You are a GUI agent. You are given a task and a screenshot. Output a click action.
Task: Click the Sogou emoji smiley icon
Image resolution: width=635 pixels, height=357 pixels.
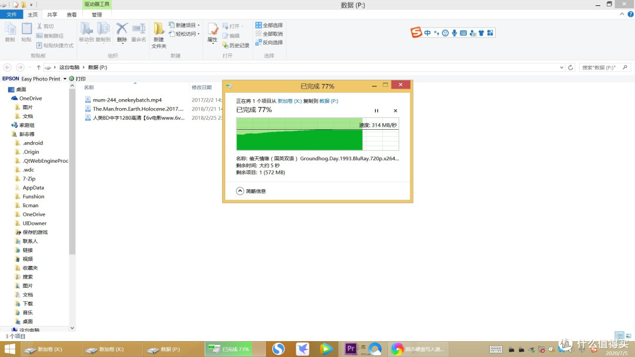click(445, 33)
